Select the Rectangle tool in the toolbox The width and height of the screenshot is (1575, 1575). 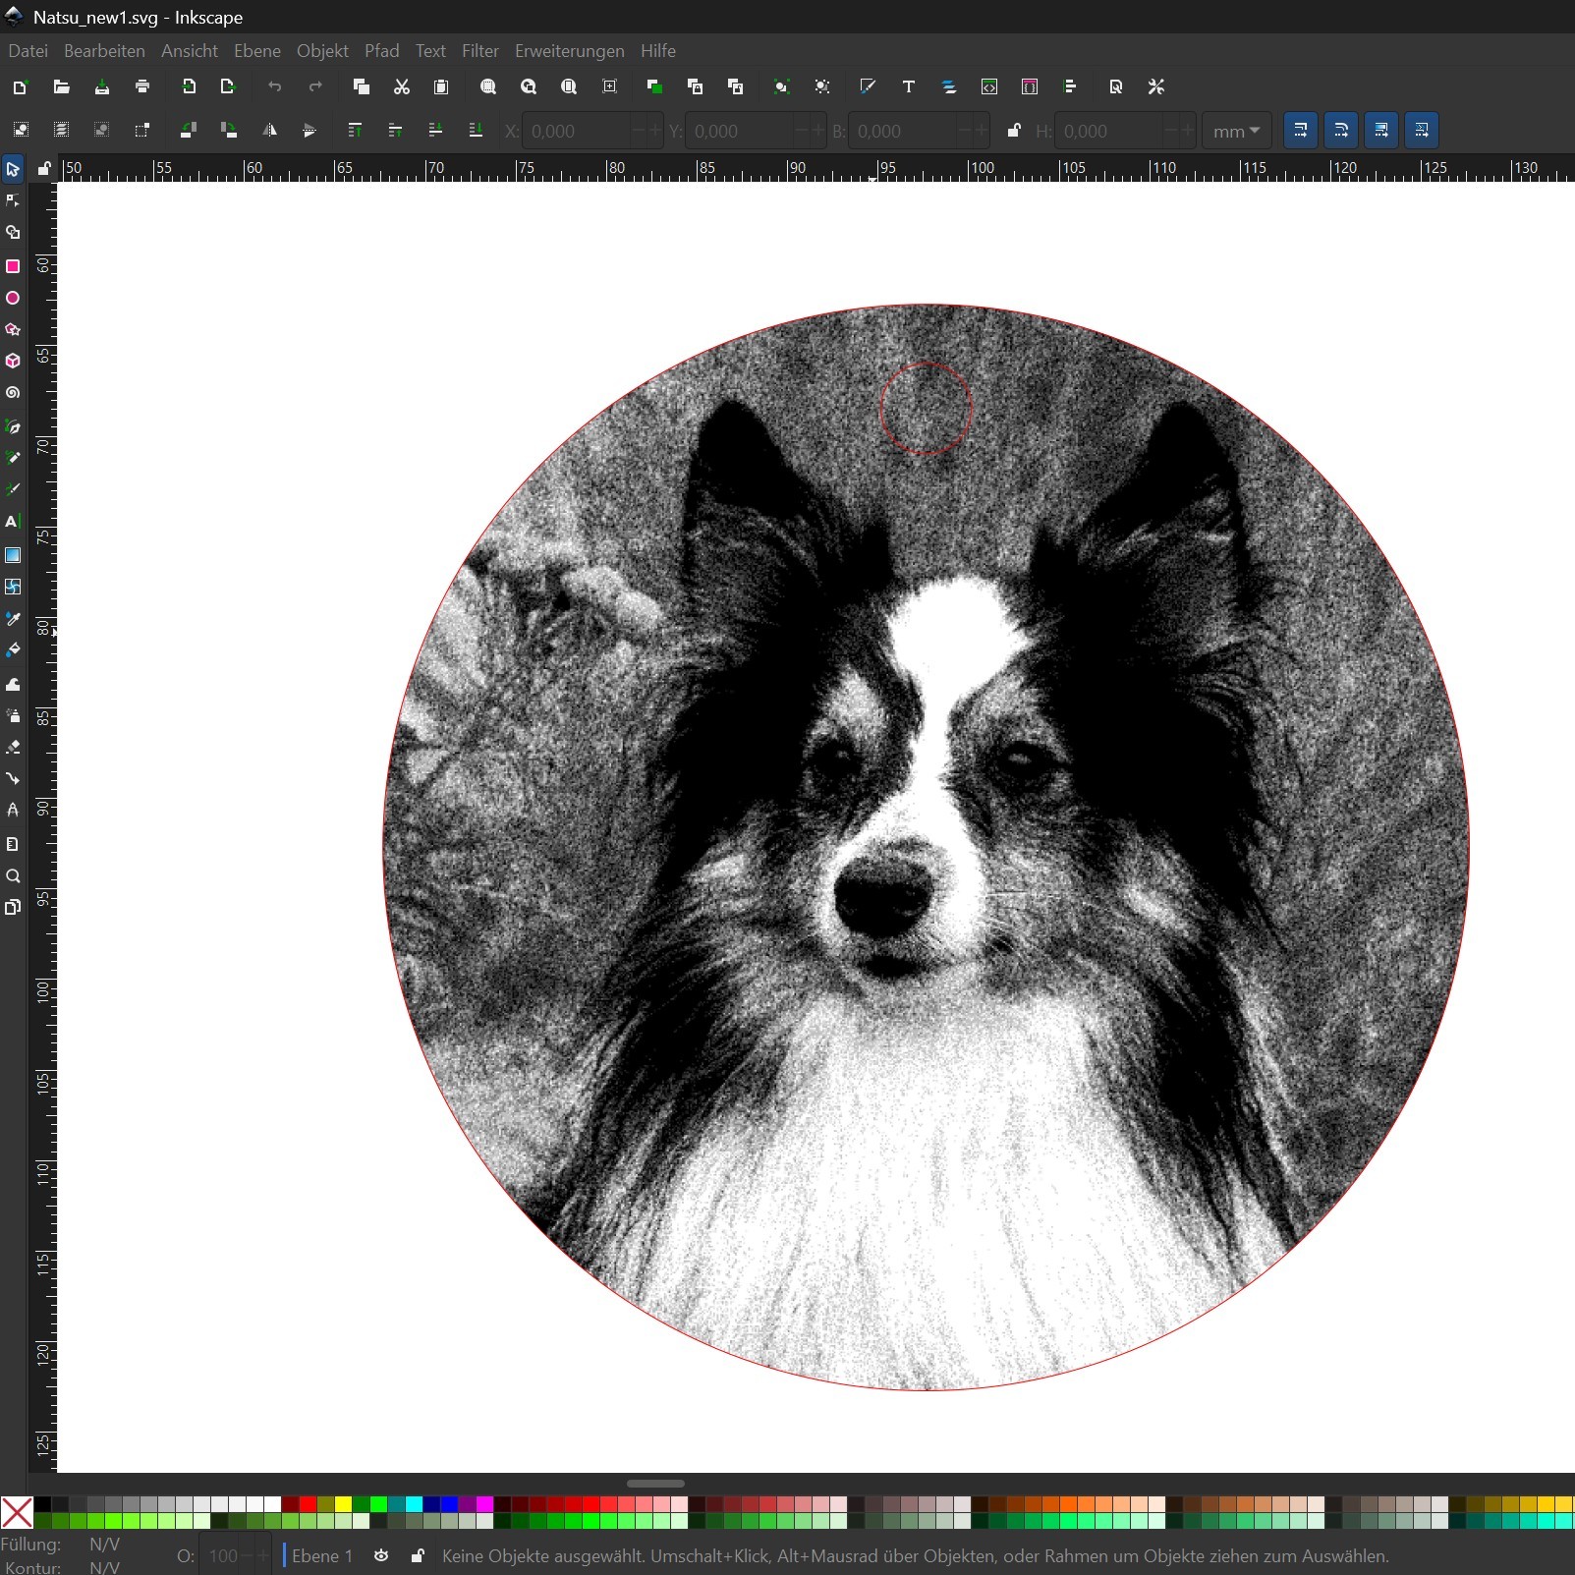tap(13, 266)
